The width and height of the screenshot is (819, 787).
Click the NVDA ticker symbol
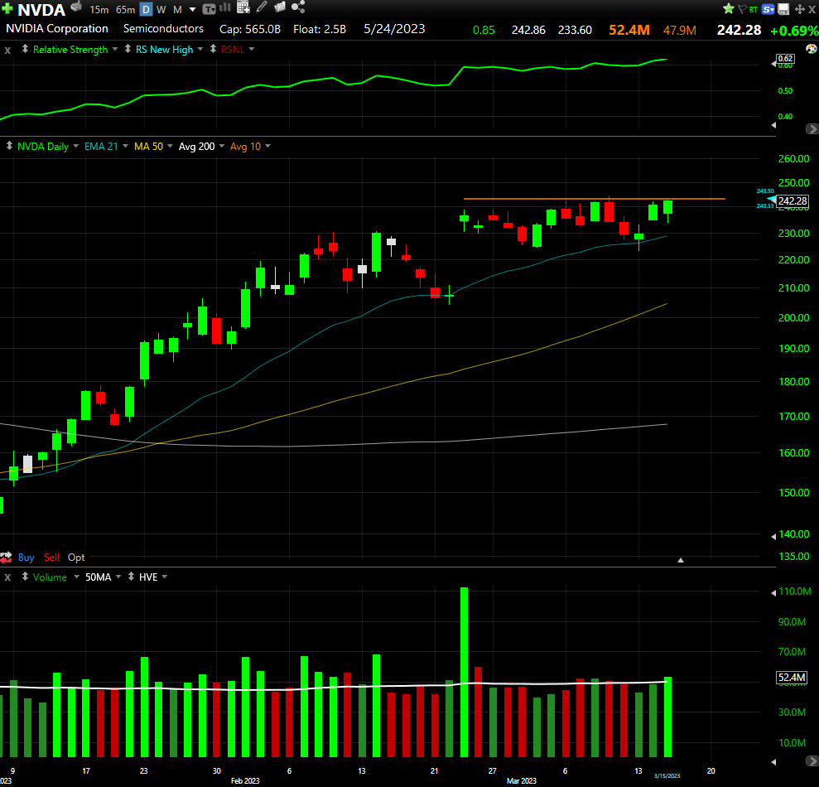click(x=41, y=9)
